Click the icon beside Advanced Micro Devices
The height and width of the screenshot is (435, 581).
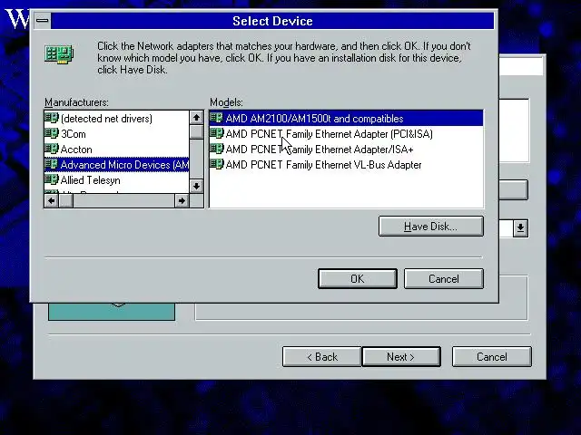[x=52, y=164]
